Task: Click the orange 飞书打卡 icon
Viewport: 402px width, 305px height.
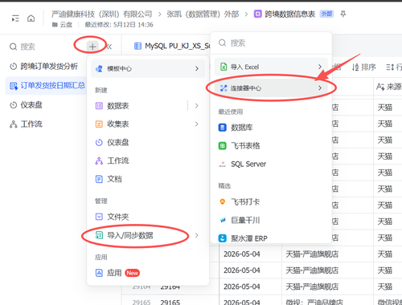Action: pos(223,201)
